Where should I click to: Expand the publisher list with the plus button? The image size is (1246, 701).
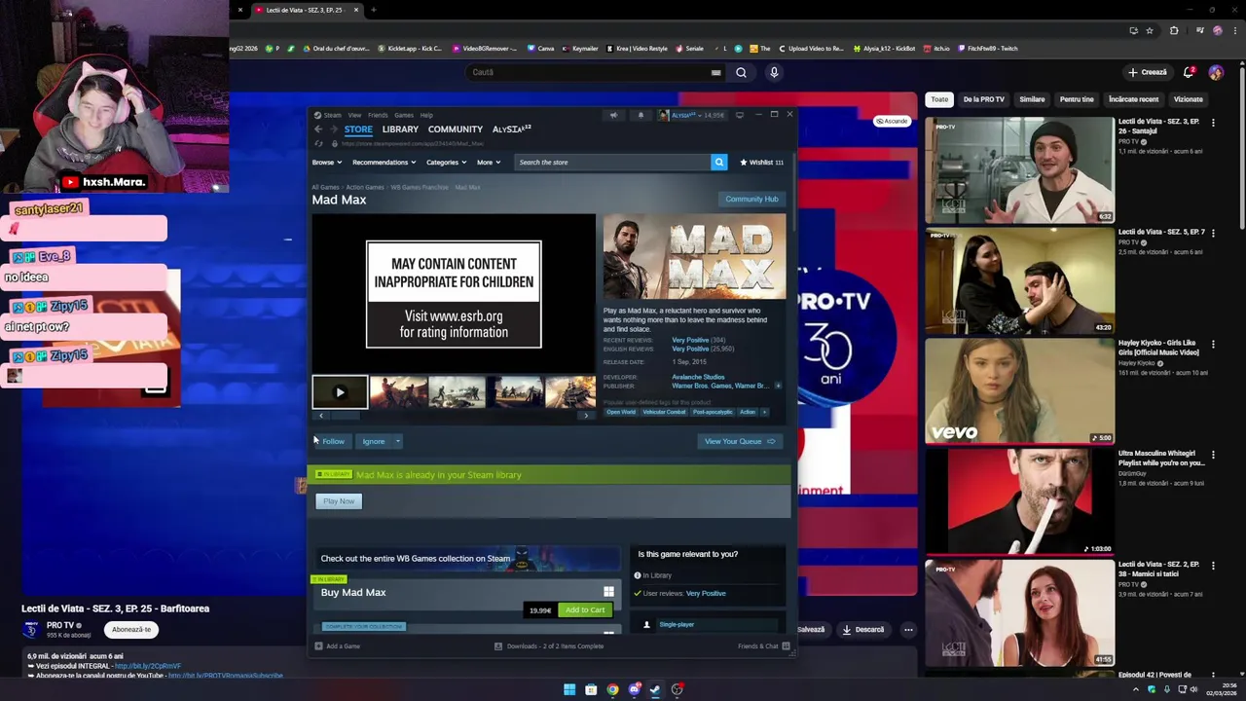pos(777,386)
